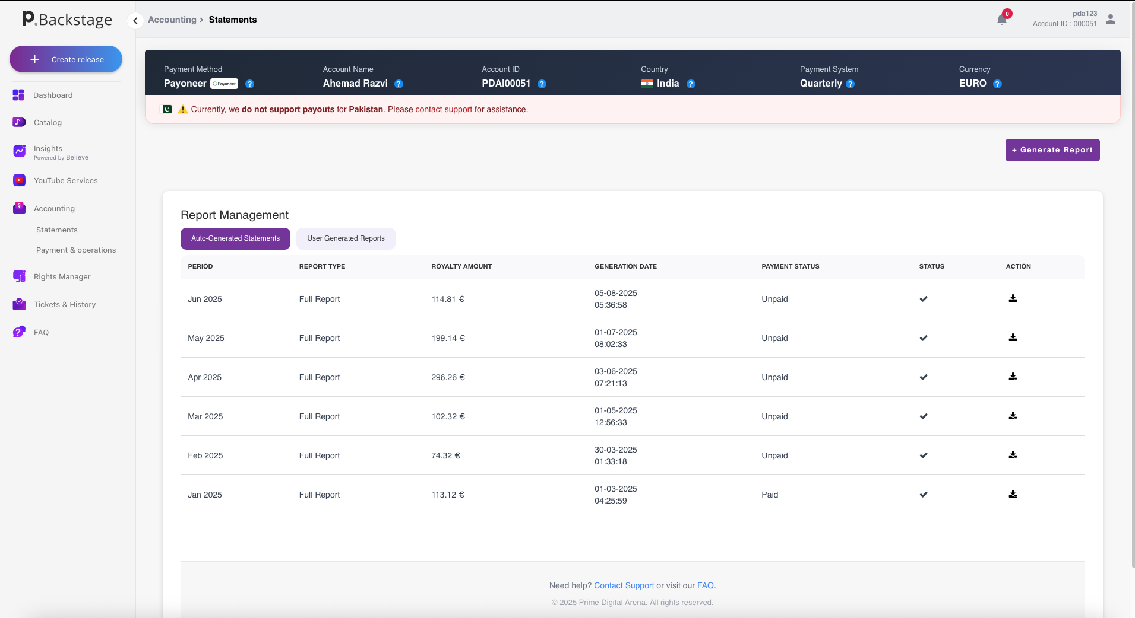The image size is (1135, 618).
Task: Go to Payment & operations submenu
Action: coord(76,250)
